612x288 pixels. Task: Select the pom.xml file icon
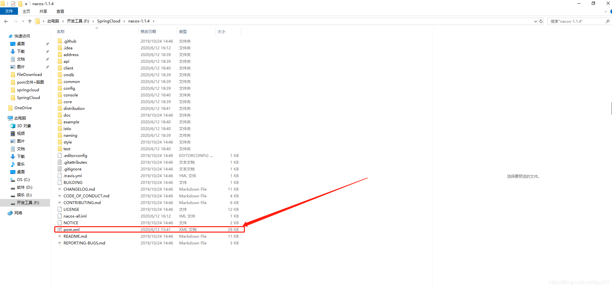pos(60,229)
